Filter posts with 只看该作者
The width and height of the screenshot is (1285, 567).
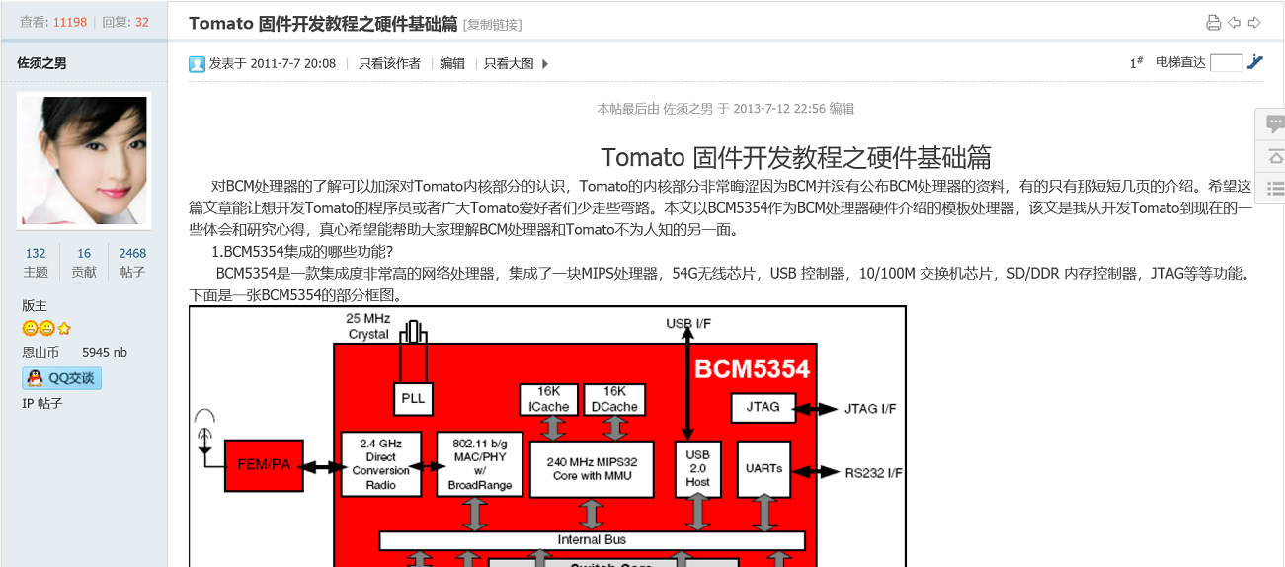pos(389,63)
